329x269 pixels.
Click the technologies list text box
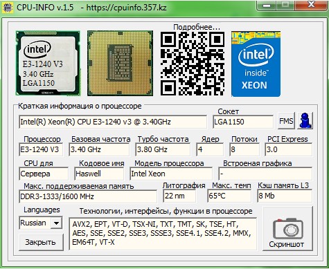tap(163, 234)
